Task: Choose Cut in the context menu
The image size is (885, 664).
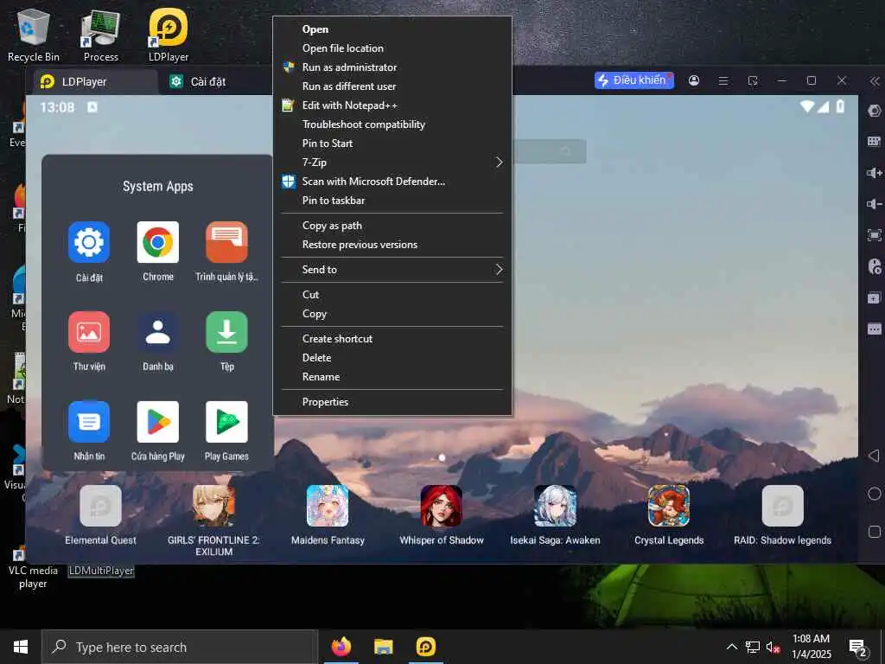Action: click(392, 295)
